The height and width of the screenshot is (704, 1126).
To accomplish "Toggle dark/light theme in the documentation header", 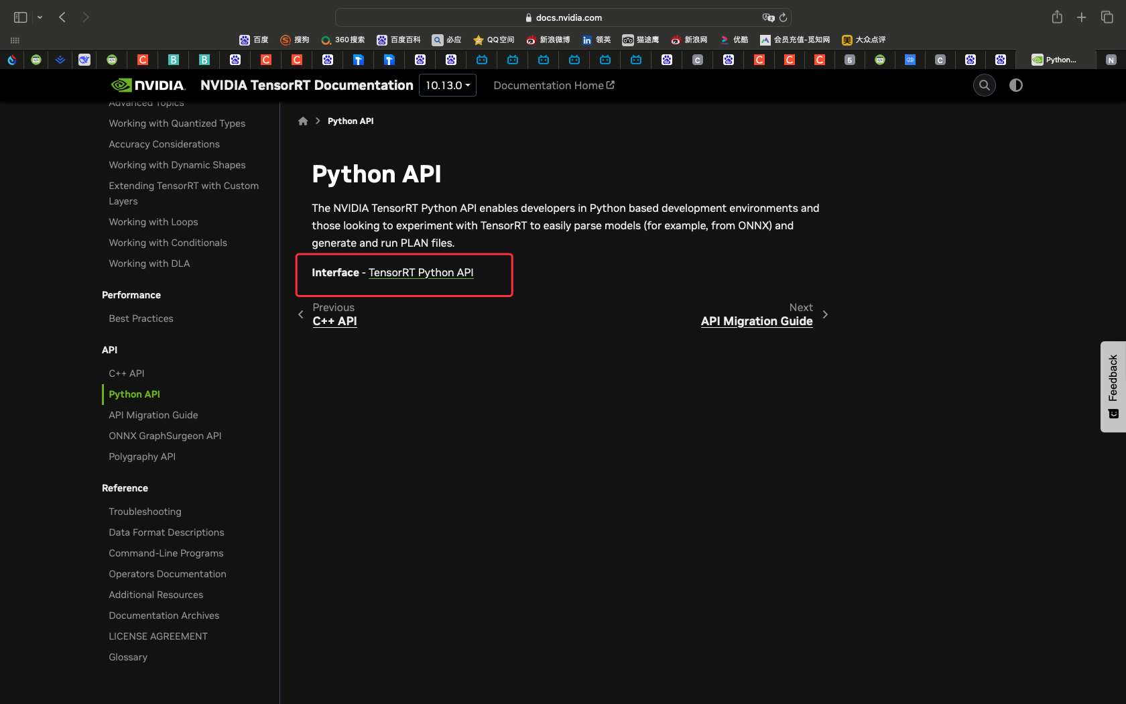I will coord(1015,85).
